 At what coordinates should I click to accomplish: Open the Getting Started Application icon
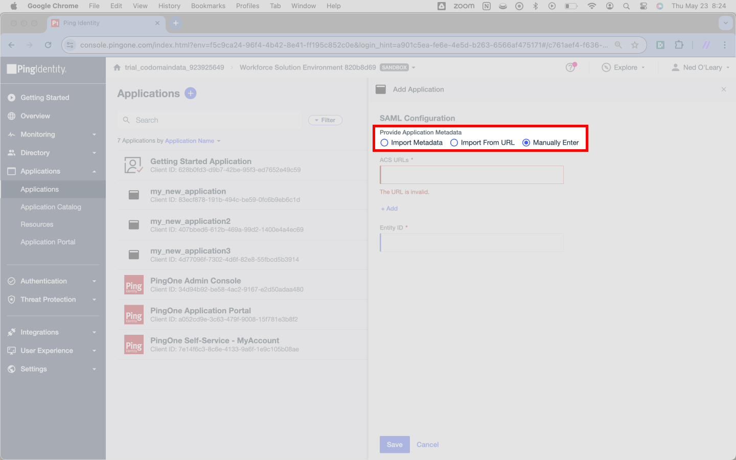(x=133, y=165)
